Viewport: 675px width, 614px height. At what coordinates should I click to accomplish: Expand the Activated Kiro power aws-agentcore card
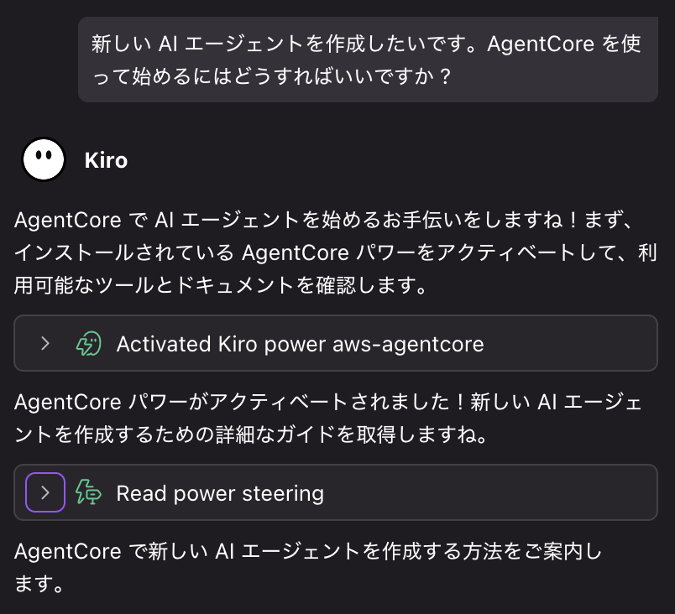[44, 343]
